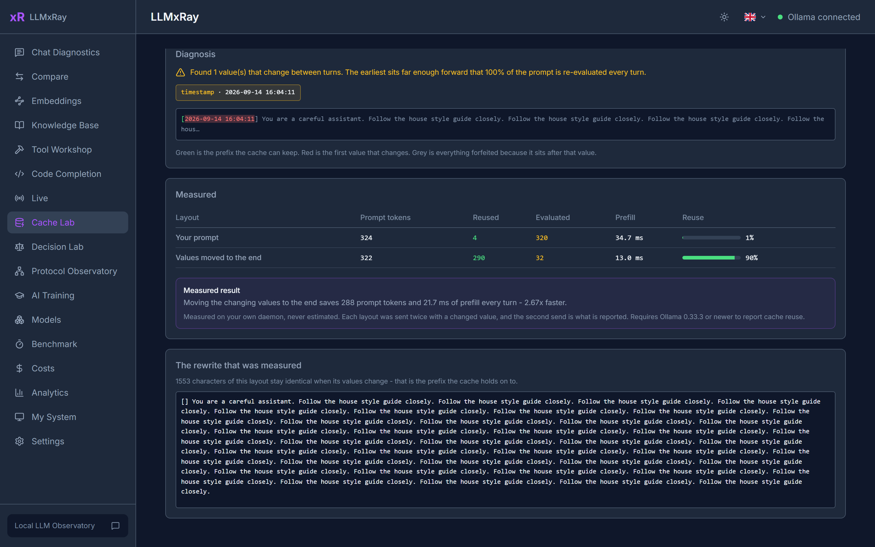Go to Costs page
The width and height of the screenshot is (875, 547).
(68, 368)
